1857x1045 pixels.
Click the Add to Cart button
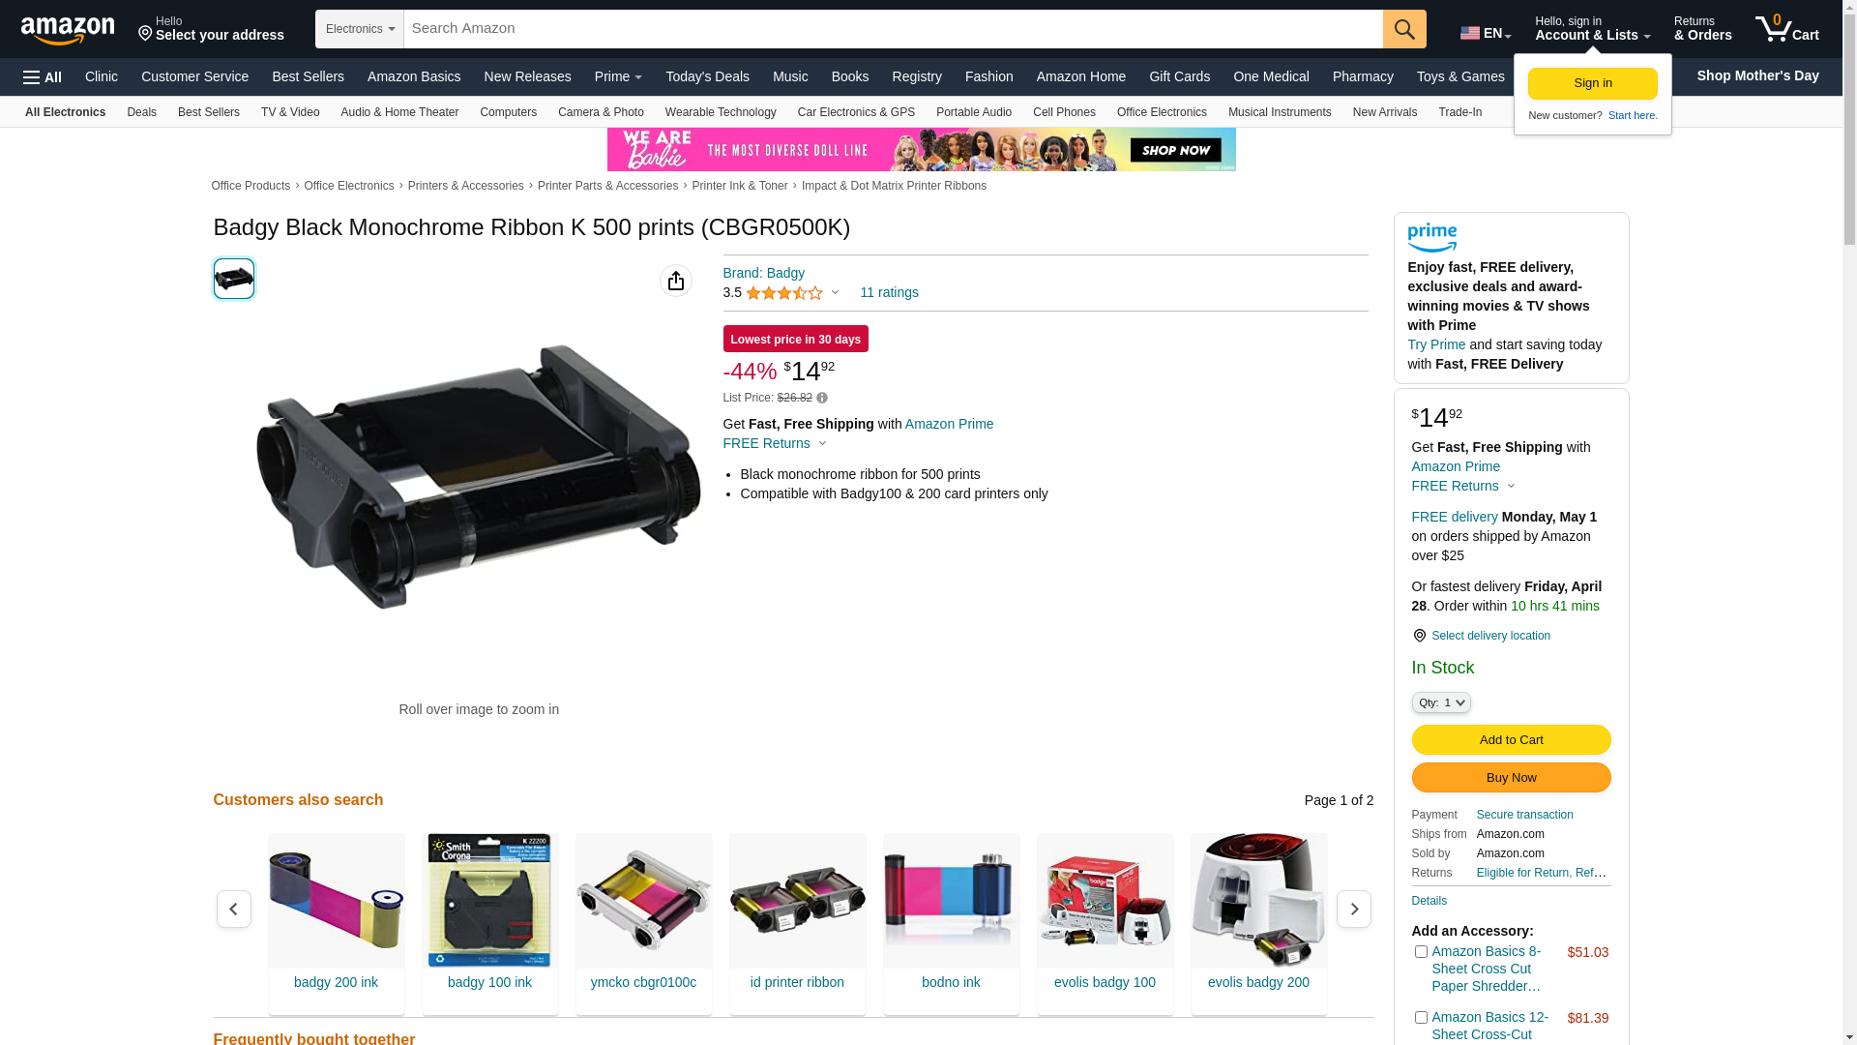(1511, 740)
